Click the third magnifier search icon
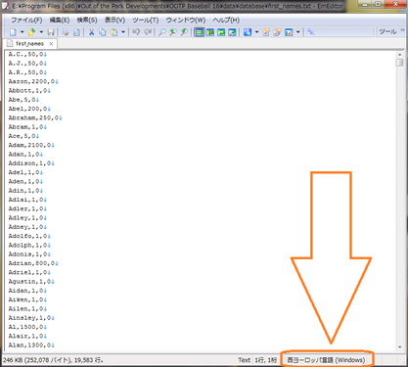Image resolution: width=408 pixels, height=367 pixels. point(184,32)
